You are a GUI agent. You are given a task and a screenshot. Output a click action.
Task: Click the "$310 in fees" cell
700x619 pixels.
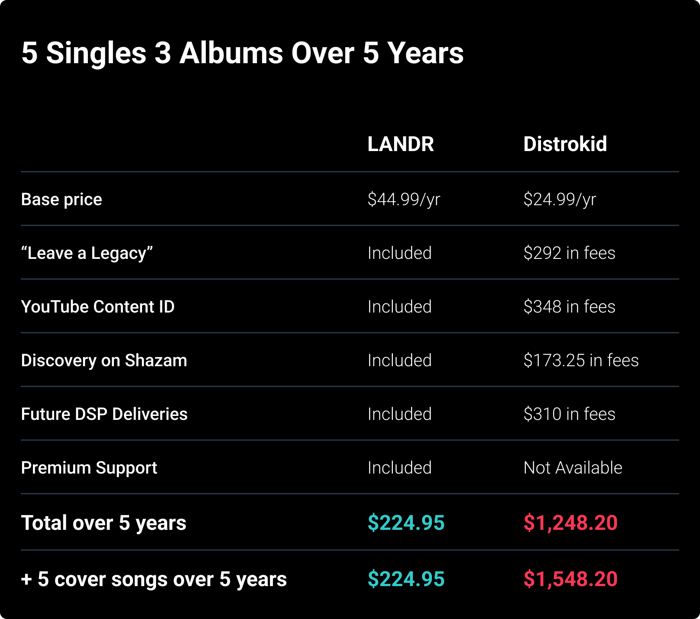(x=569, y=414)
